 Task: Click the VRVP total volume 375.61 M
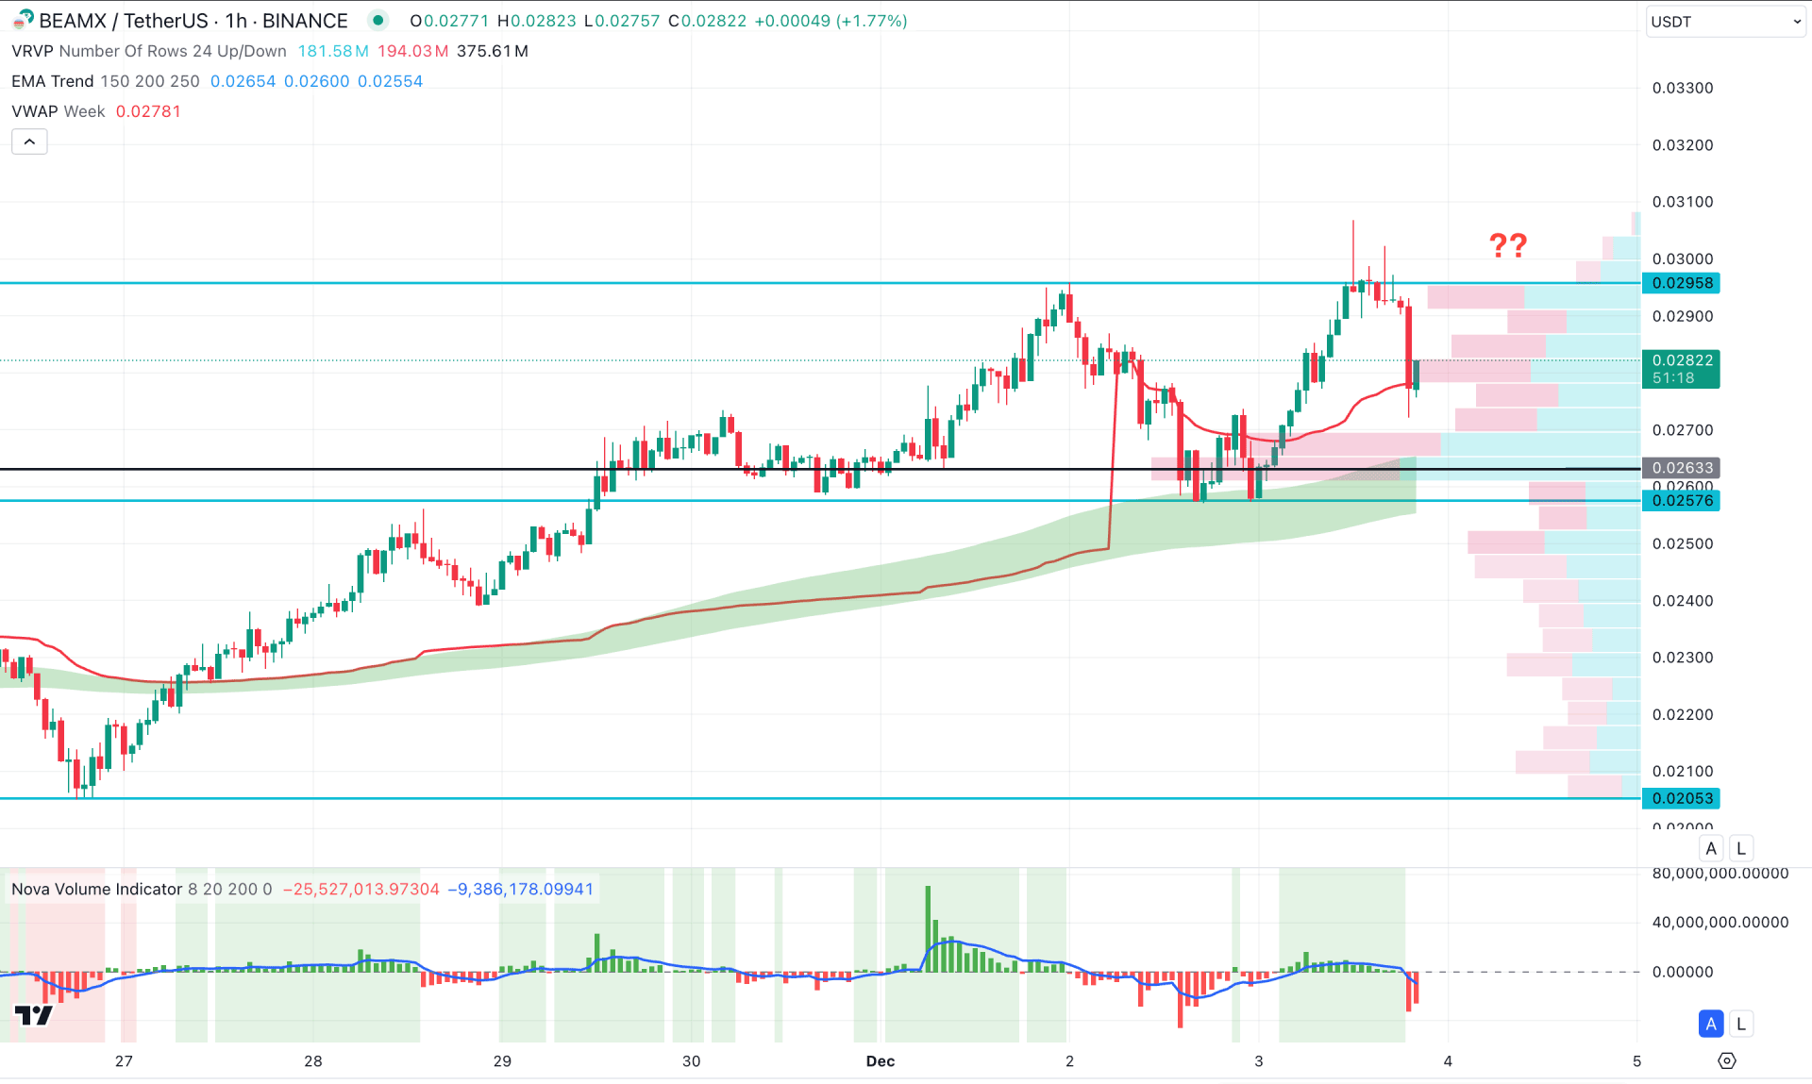(493, 51)
